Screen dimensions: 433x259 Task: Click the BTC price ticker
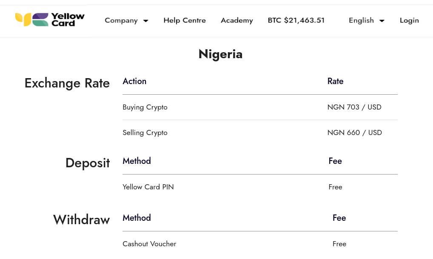click(x=296, y=20)
